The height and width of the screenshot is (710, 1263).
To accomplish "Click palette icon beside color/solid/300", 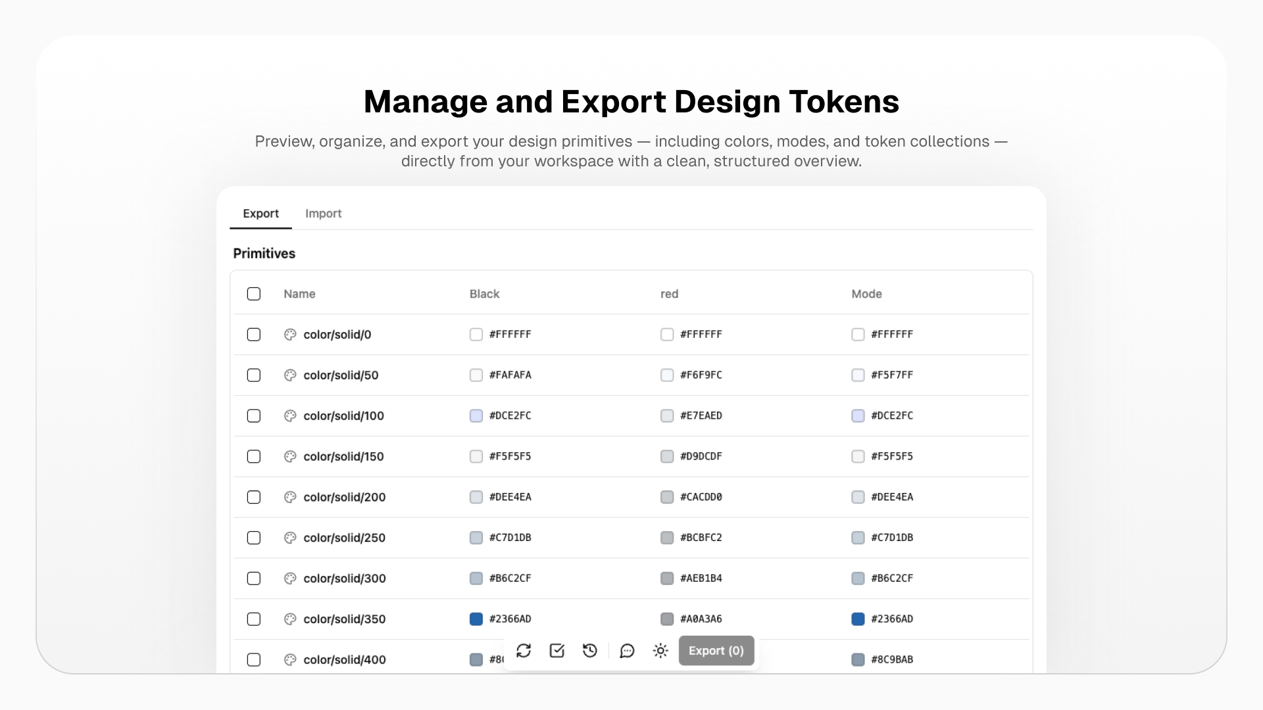I will coord(290,579).
